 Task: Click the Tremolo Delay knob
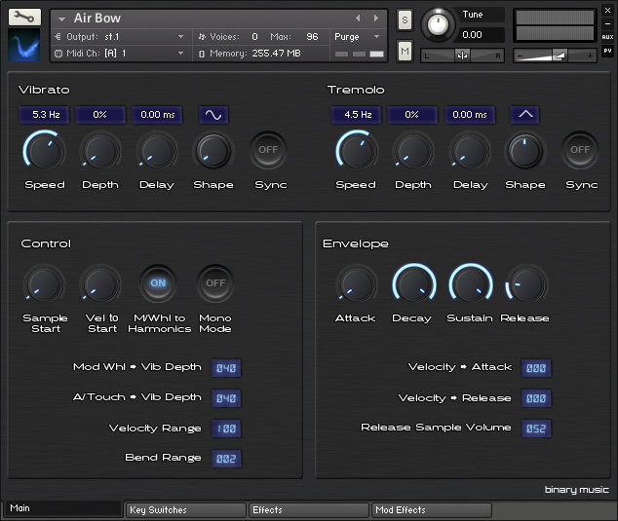tap(470, 151)
